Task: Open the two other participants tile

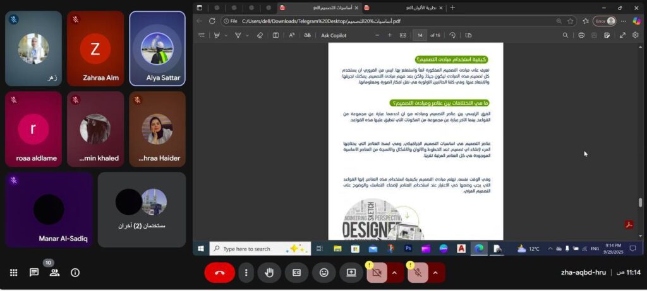Action: click(142, 210)
